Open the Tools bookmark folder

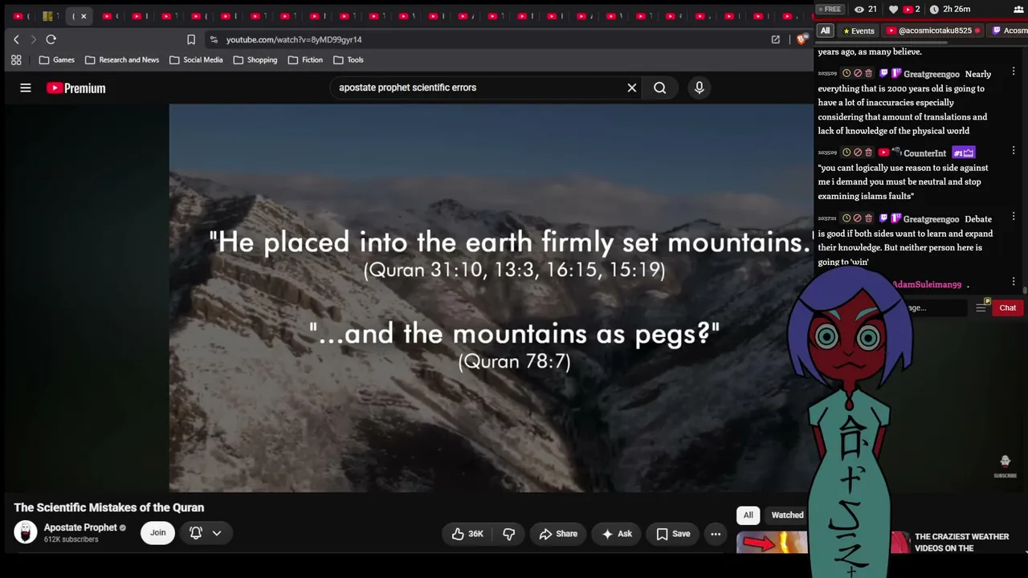coord(349,60)
